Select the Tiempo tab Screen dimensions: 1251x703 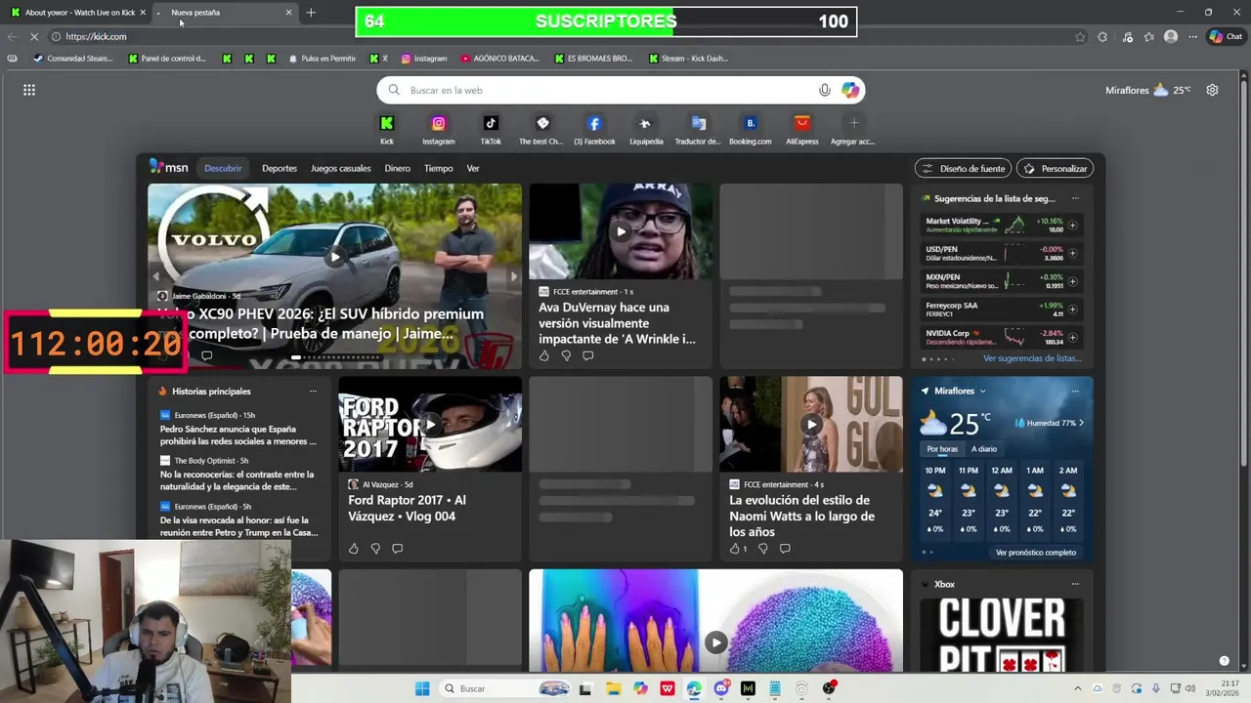click(439, 168)
